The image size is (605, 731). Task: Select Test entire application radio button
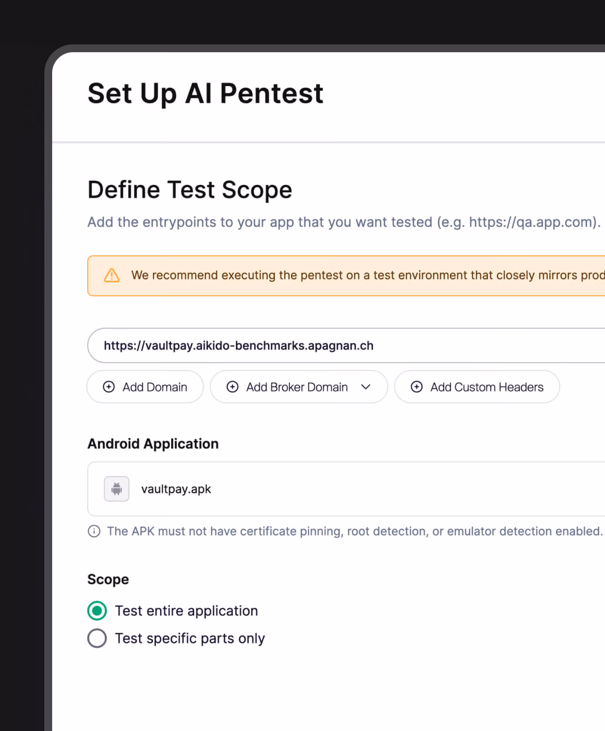coord(97,611)
